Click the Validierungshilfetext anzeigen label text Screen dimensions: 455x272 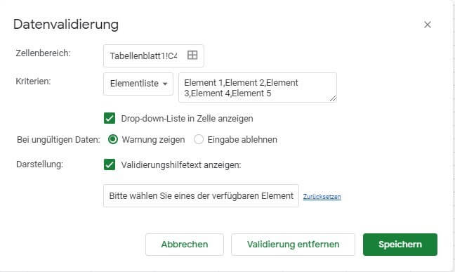click(x=181, y=164)
